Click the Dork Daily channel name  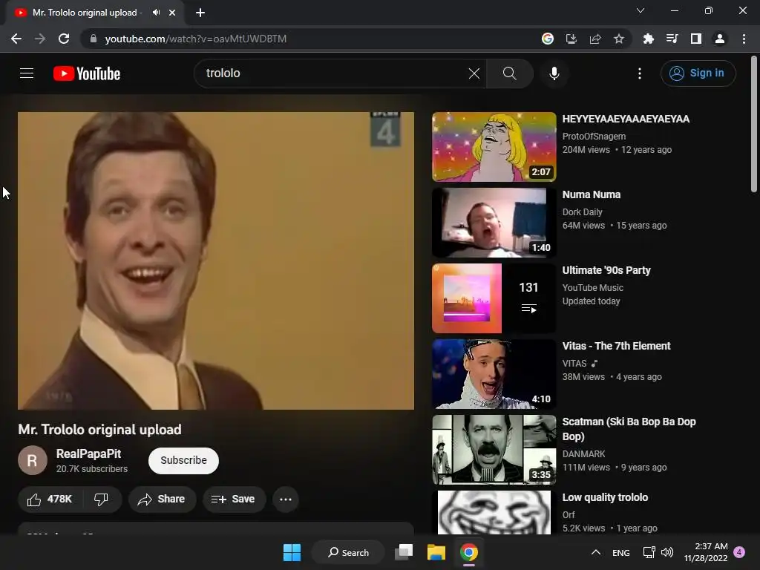point(582,212)
